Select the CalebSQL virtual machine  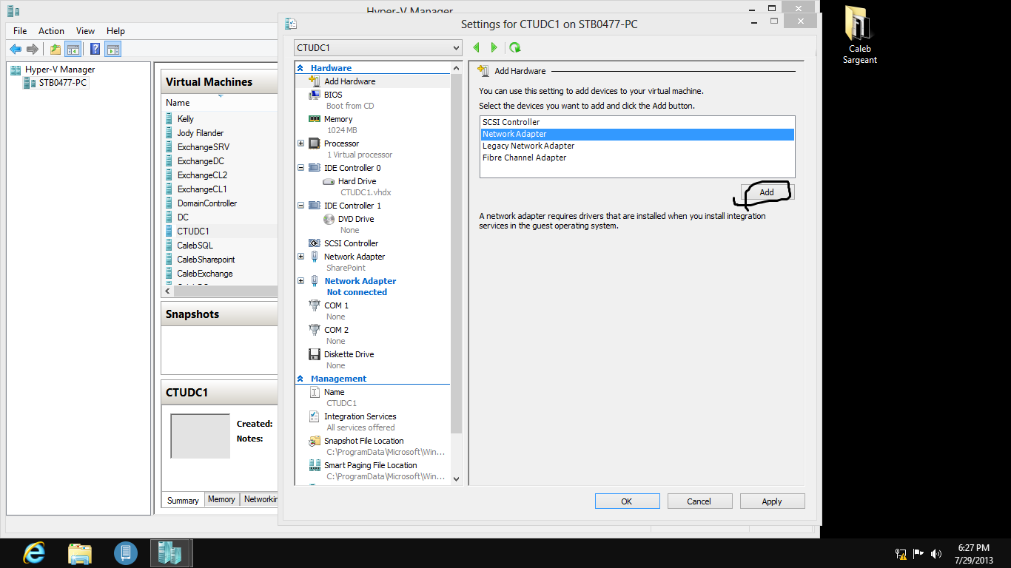pos(195,246)
